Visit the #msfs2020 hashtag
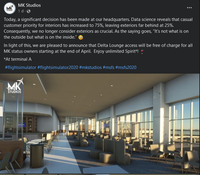This screenshot has height=175, width=200. coord(126,67)
